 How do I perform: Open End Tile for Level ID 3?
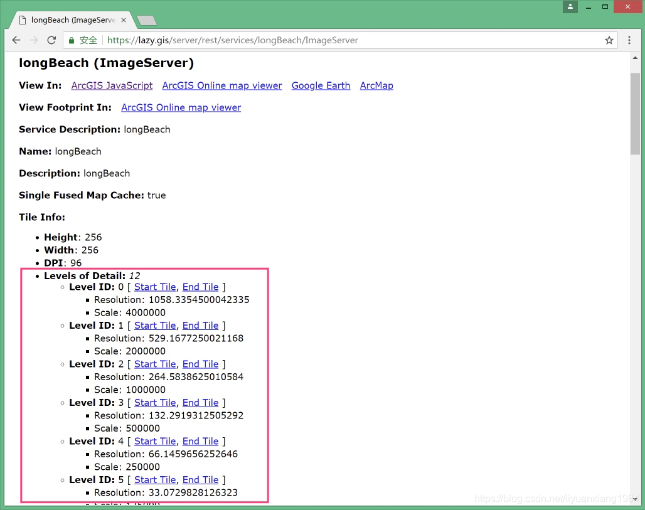point(200,403)
